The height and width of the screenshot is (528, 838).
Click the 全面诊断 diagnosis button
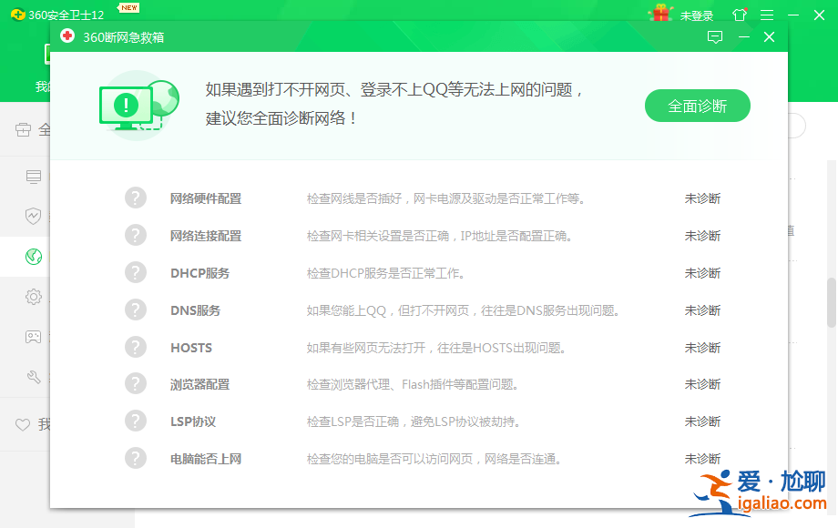tap(697, 106)
